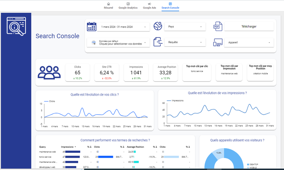Screen dimensions: 284x170
Task: Click the three-people audience icon
Action: pyautogui.click(x=49, y=72)
